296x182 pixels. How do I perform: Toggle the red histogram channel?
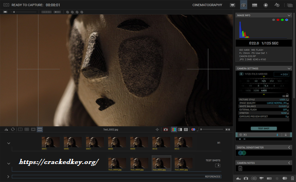click(x=278, y=20)
